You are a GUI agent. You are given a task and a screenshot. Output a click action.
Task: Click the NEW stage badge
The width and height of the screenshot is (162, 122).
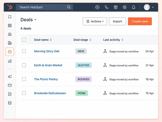81,51
